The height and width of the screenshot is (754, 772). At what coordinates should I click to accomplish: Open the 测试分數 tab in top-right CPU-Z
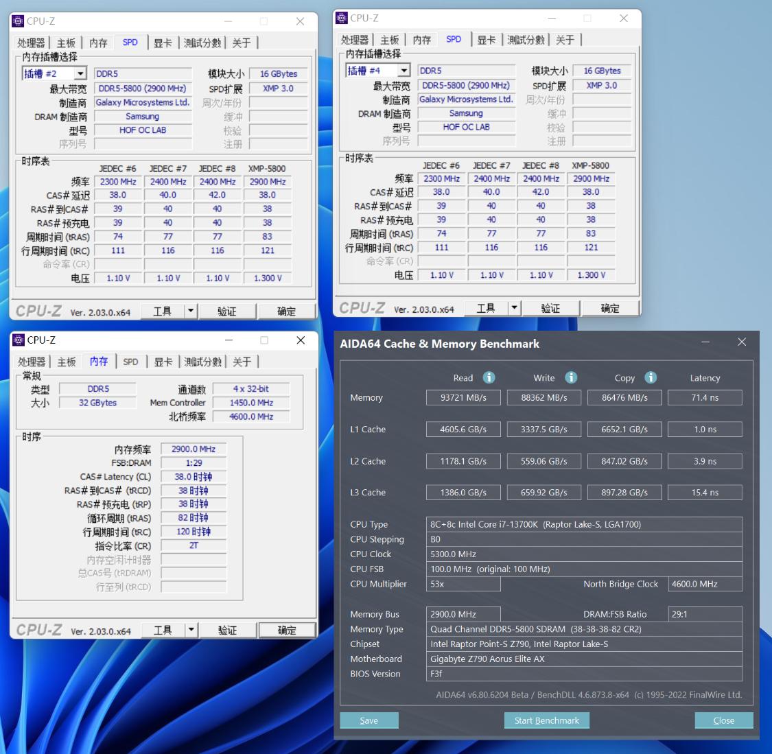coord(526,39)
